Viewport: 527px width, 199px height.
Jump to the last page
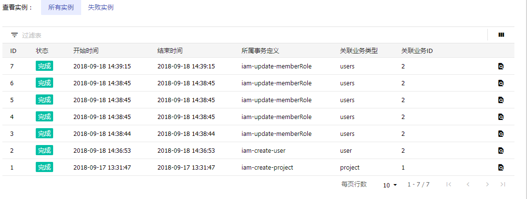tap(502, 184)
